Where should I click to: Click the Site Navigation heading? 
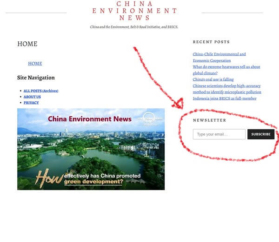36,78
